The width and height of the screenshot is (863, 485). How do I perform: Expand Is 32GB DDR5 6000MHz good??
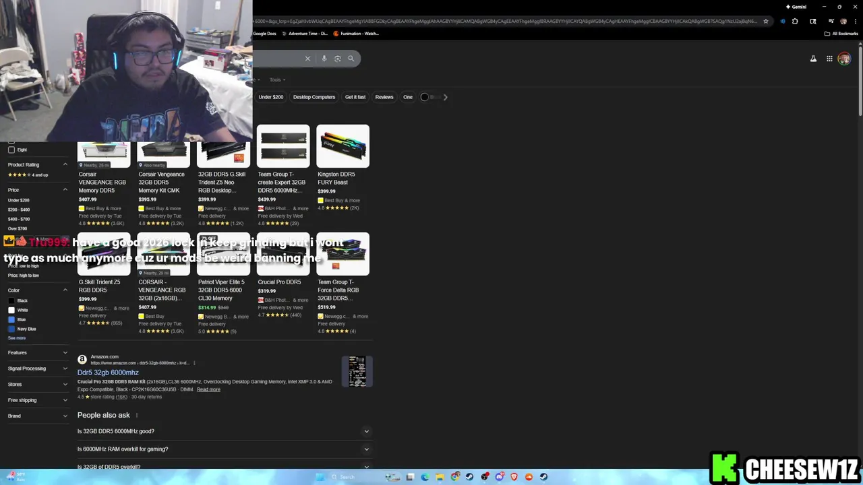coord(224,431)
